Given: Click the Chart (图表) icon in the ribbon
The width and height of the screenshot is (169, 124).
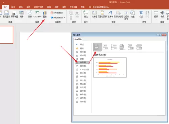Looking at the screenshot, I should (x=45, y=14).
